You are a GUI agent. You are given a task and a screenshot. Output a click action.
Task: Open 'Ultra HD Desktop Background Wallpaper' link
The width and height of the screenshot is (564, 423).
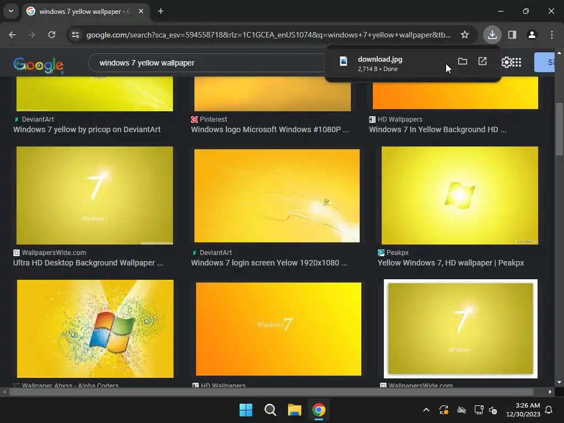[x=88, y=263]
